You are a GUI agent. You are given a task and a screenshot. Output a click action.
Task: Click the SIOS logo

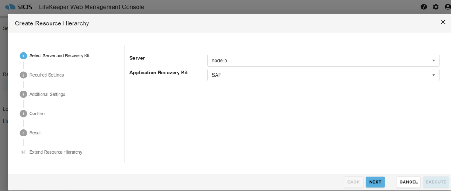click(18, 7)
